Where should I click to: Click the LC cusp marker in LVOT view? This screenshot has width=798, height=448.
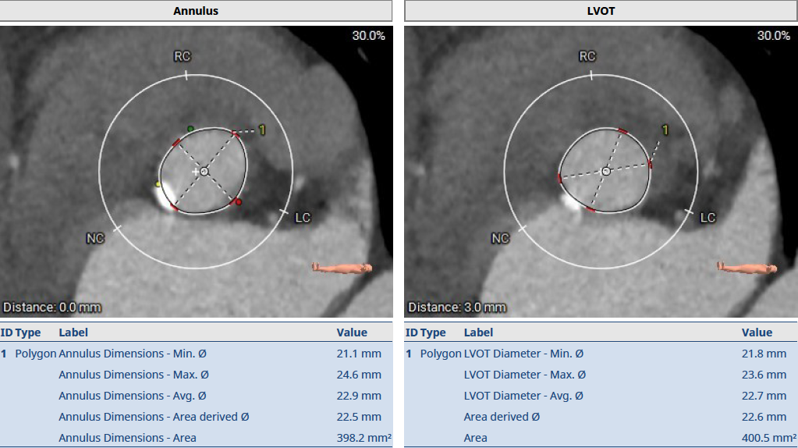tap(707, 218)
